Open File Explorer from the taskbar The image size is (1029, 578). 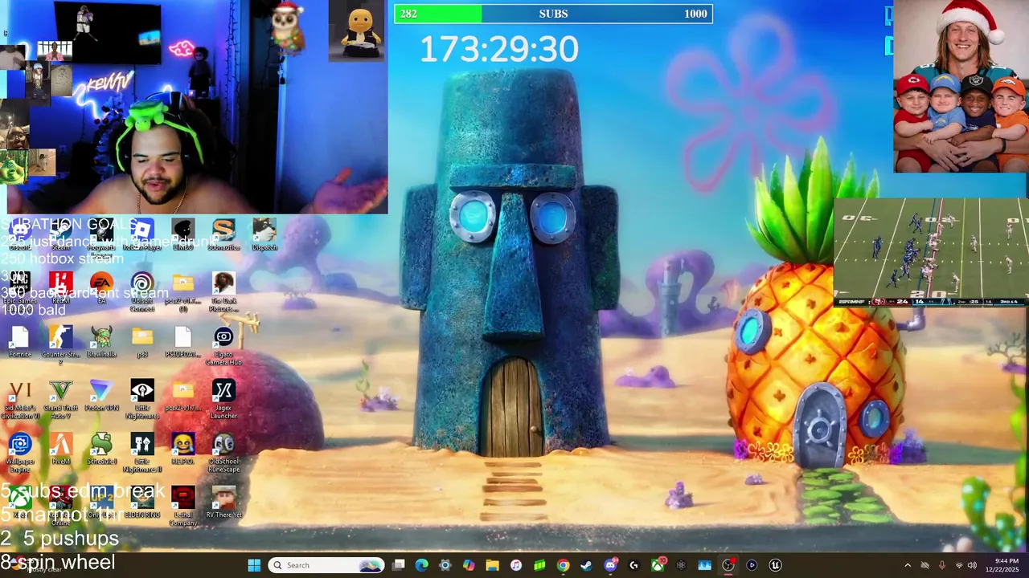point(493,565)
